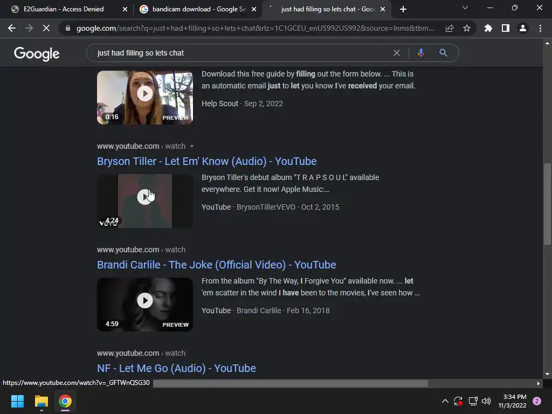Open Bryson Tiller Let Em' Know result

(206, 161)
